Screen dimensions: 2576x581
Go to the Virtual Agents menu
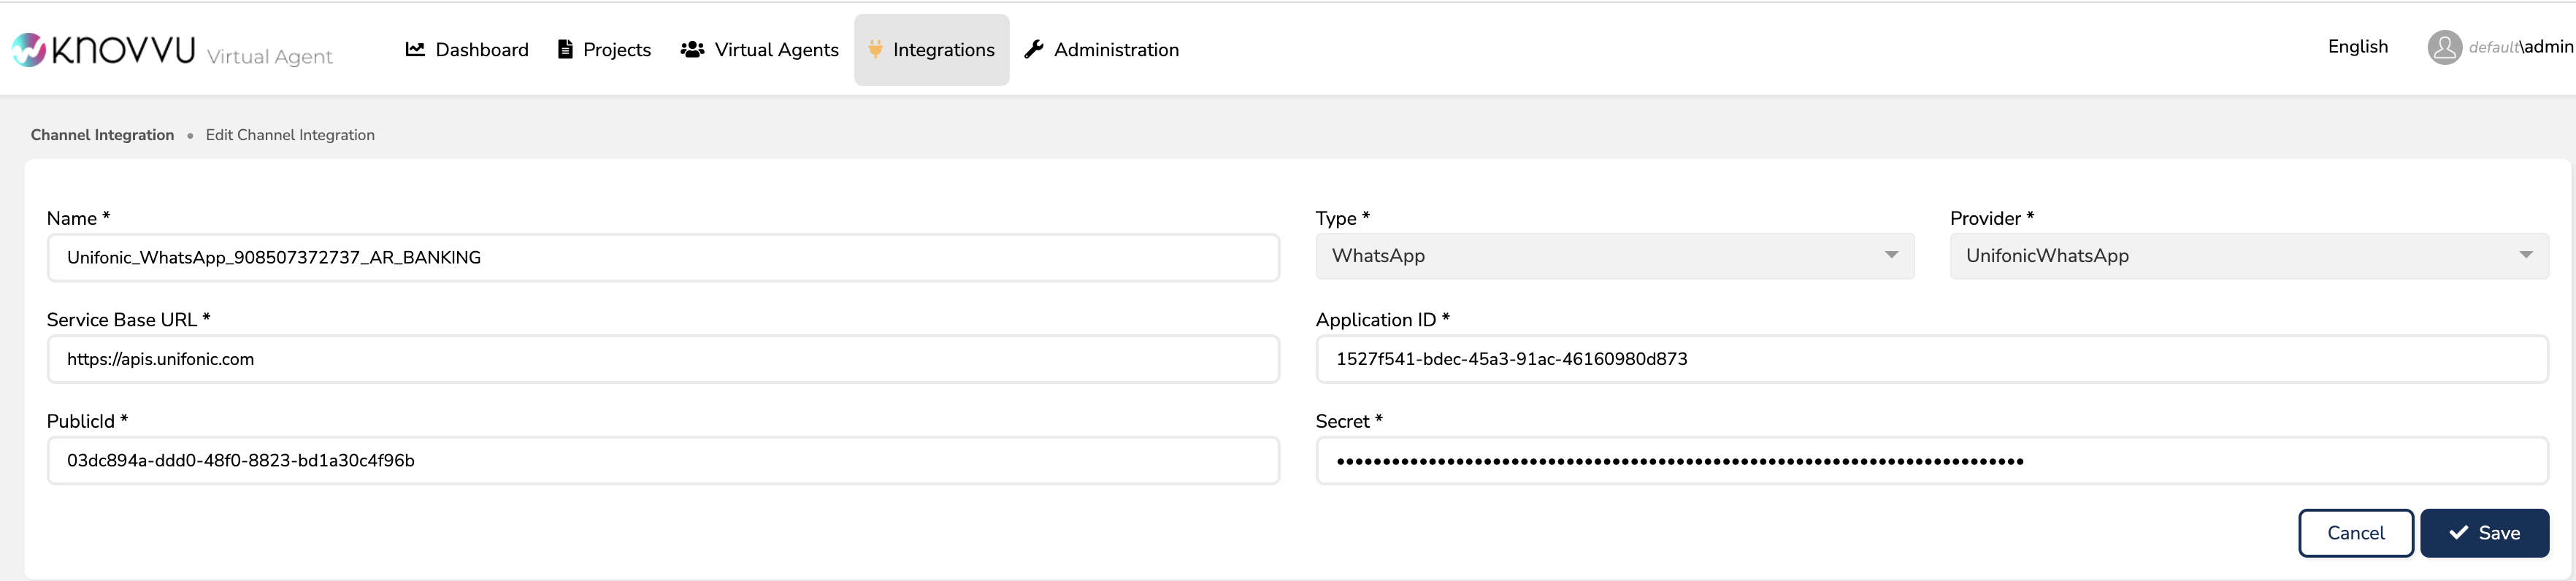776,50
